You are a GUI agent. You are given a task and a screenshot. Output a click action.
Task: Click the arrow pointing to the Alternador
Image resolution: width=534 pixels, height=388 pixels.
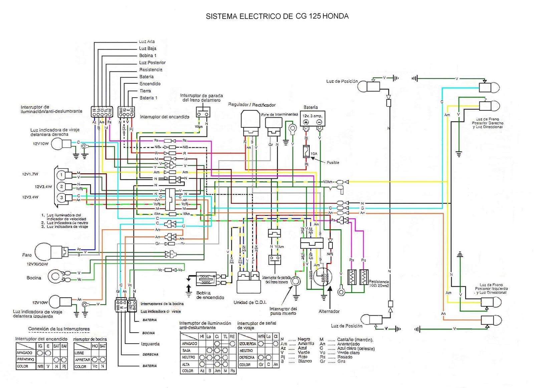[330, 297]
